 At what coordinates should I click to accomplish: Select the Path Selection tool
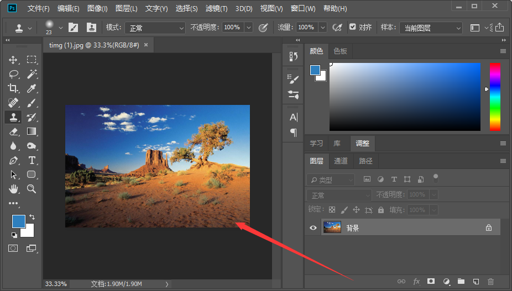click(13, 174)
